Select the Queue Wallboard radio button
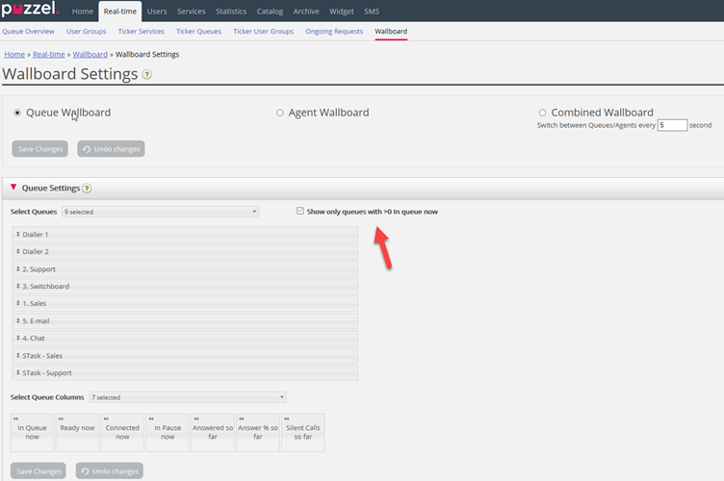This screenshot has height=481, width=724. click(17, 113)
